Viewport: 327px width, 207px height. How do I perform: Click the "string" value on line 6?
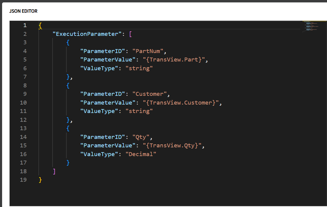point(139,68)
